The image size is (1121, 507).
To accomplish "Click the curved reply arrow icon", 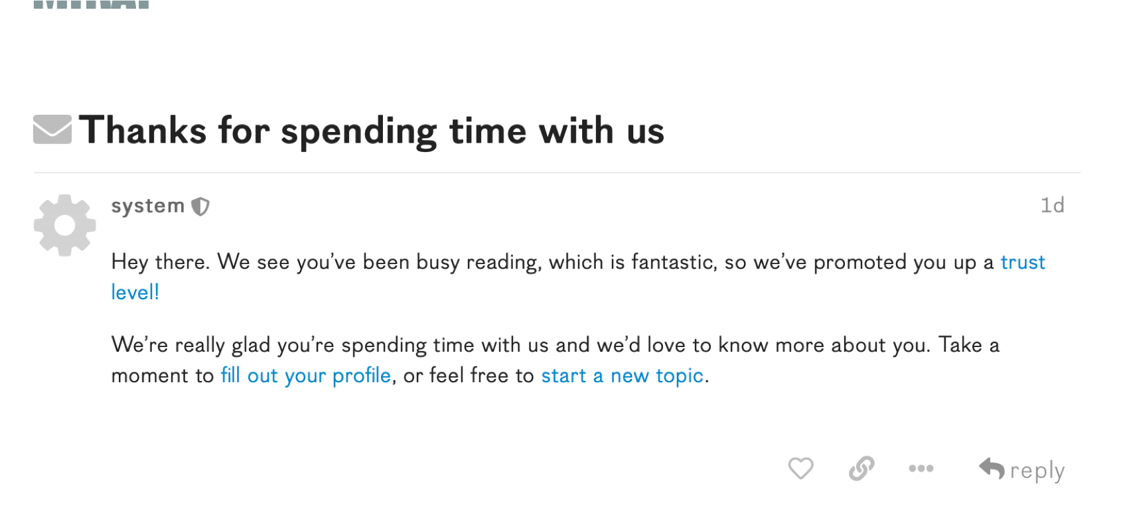I will 992,469.
